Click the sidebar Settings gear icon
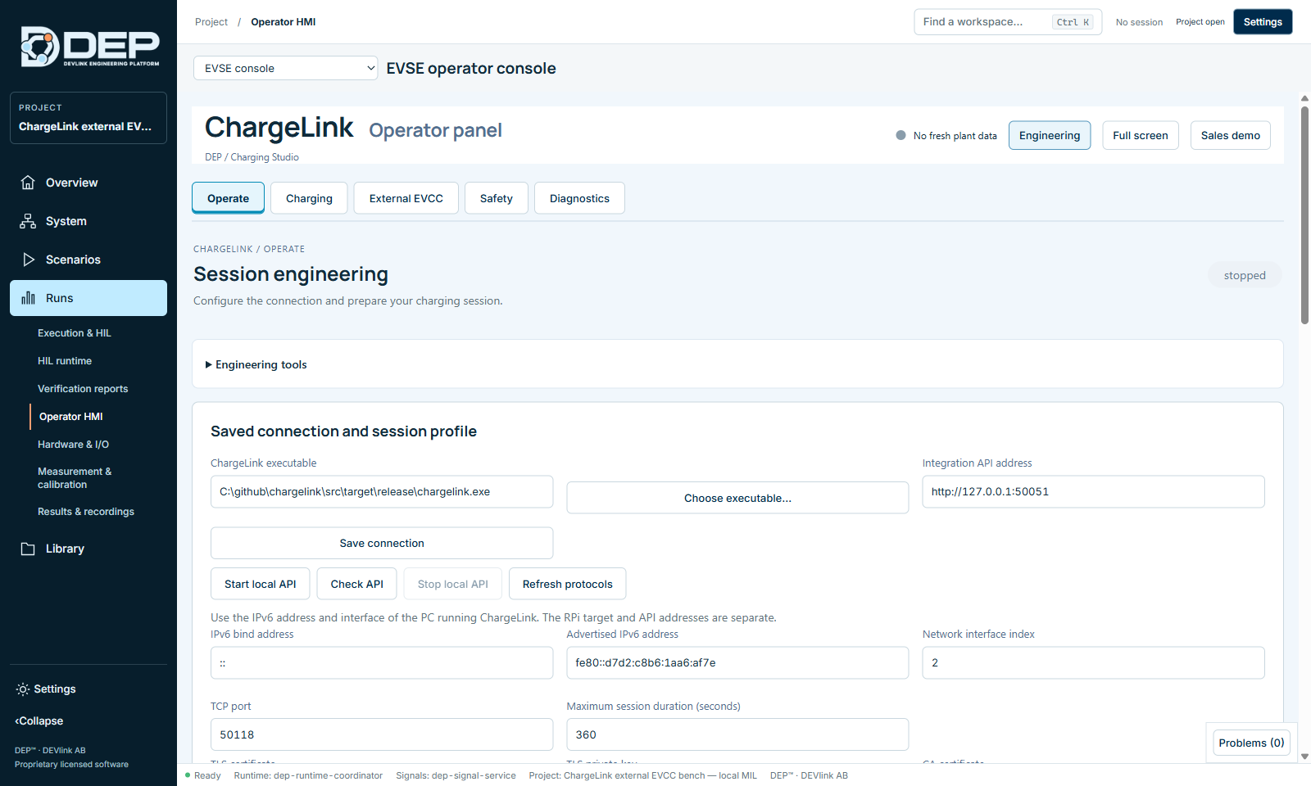This screenshot has width=1311, height=786. [x=23, y=689]
